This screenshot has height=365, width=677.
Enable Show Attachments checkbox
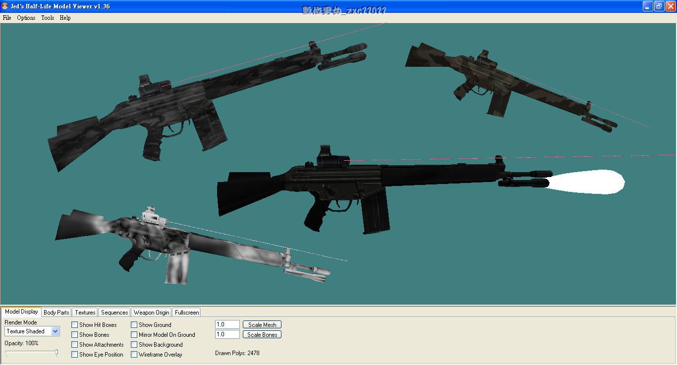(x=75, y=345)
